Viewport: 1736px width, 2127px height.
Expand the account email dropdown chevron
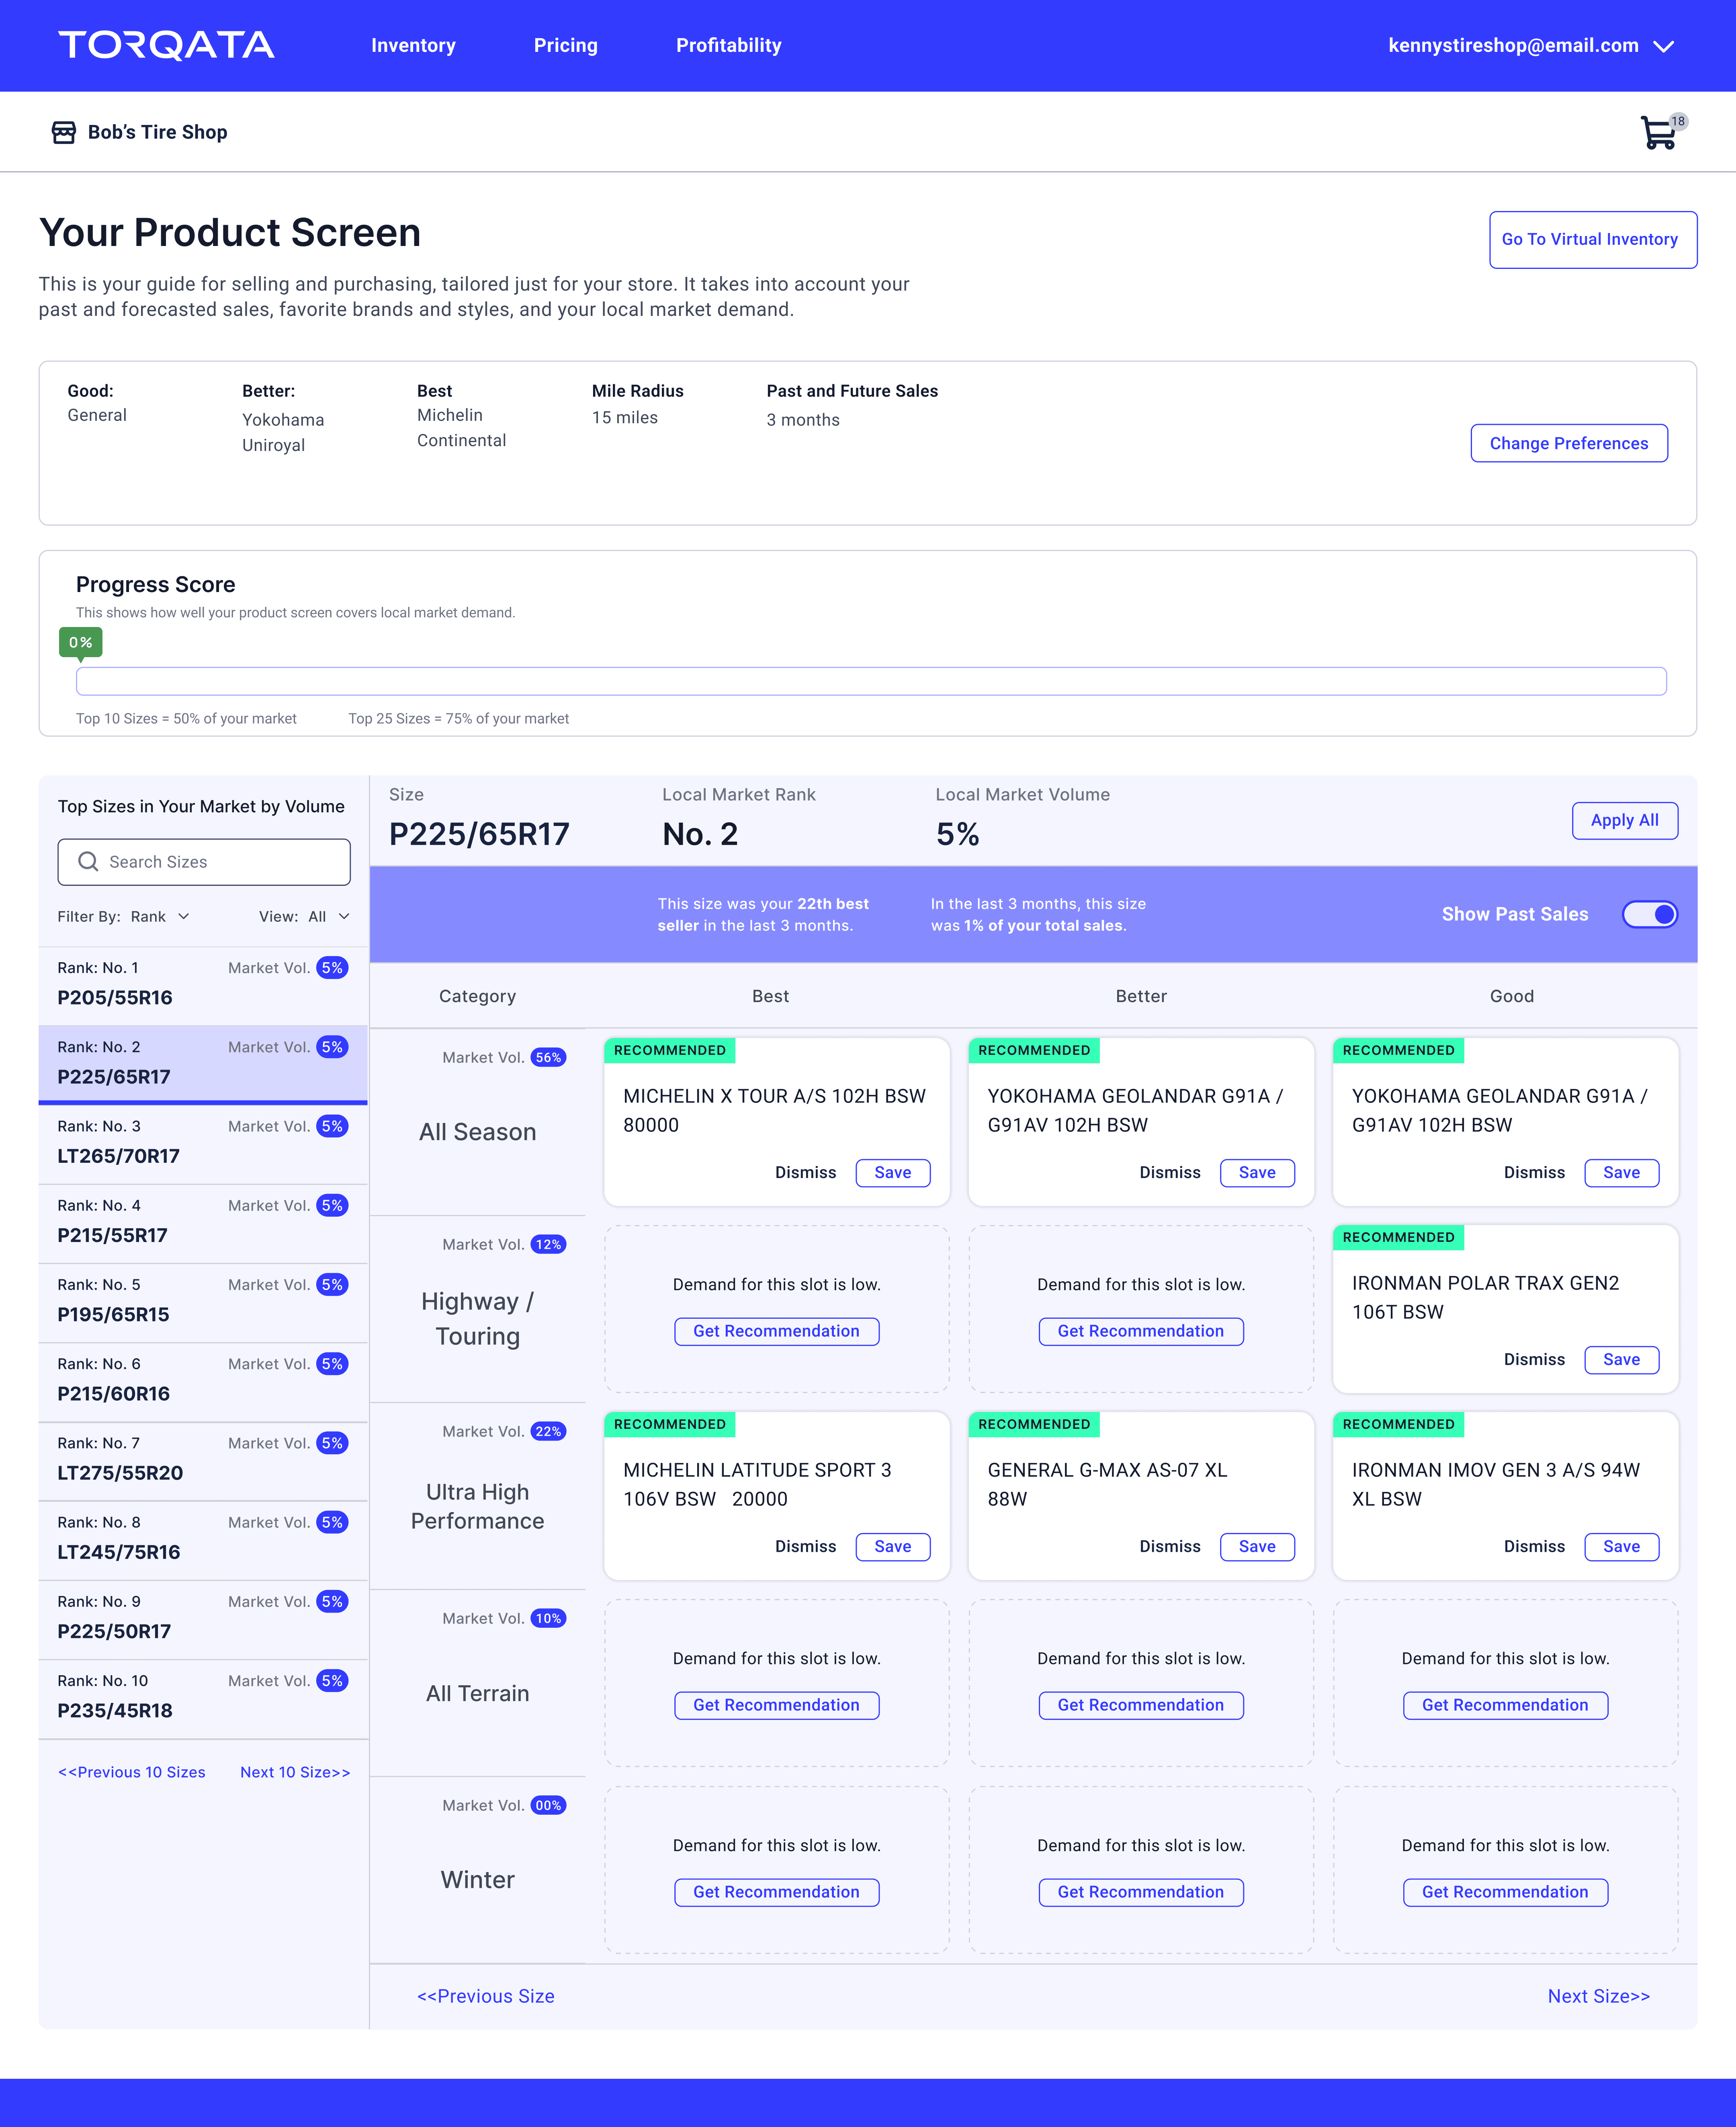pyautogui.click(x=1664, y=46)
